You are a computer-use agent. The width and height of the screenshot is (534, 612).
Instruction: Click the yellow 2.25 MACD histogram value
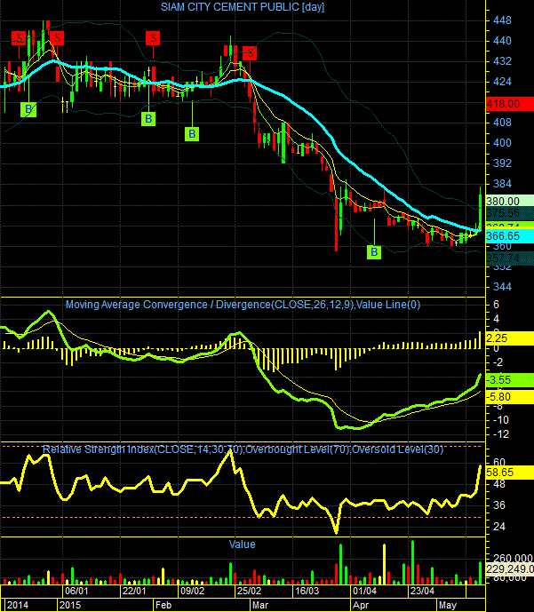(x=510, y=338)
